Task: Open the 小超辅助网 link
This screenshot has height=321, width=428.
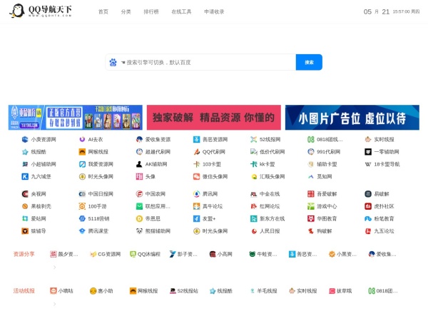Action: click(44, 164)
